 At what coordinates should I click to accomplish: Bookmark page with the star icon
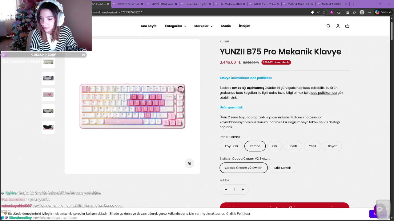(x=324, y=12)
